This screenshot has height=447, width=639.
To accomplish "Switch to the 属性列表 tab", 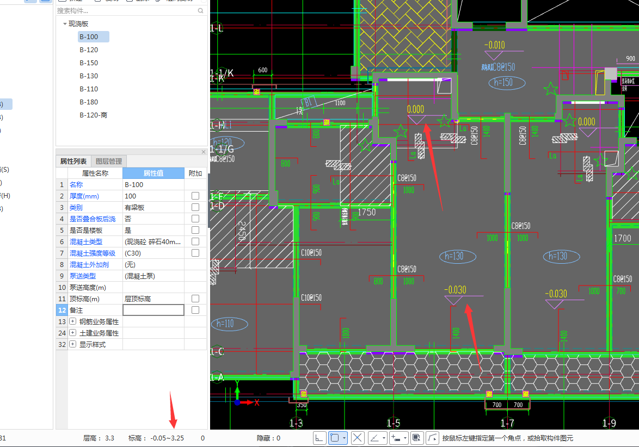I will point(73,161).
